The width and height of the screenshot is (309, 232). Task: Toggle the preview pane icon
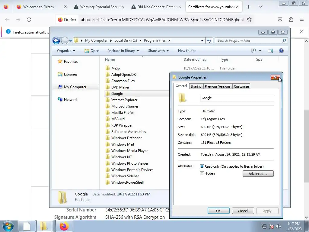[270, 51]
